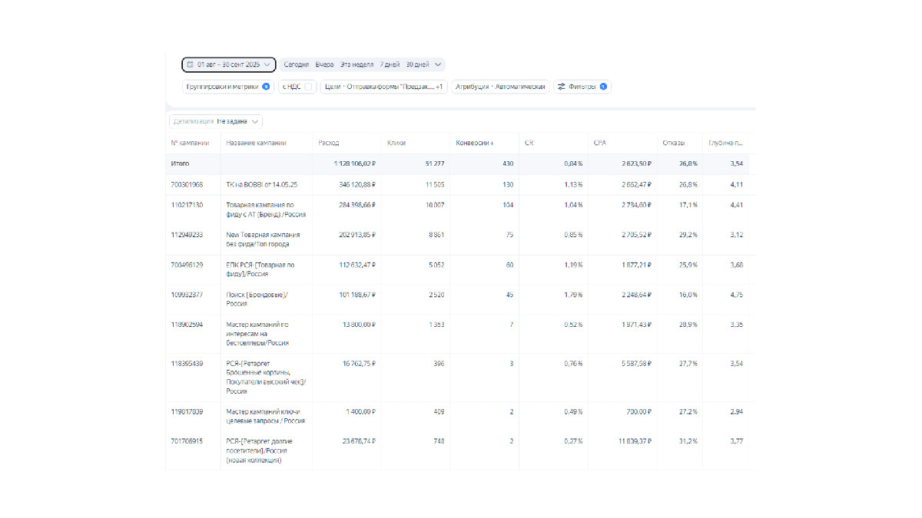This screenshot has height=518, width=922.
Task: Select the Сегодня period preset
Action: point(296,65)
